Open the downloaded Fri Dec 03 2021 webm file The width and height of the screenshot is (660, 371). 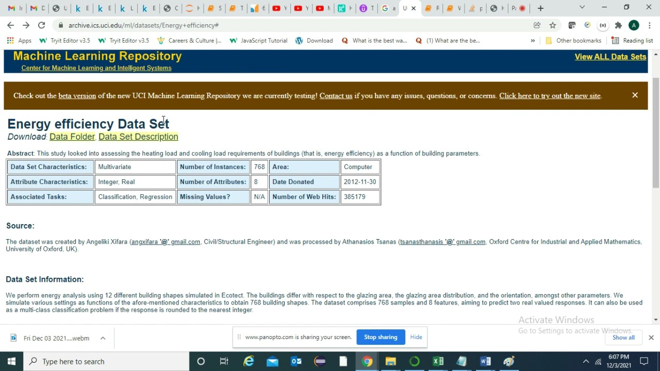50,338
